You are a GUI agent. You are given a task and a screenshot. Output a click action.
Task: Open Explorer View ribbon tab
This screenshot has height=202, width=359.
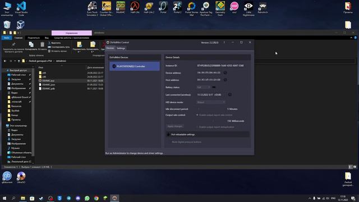[x=47, y=38]
